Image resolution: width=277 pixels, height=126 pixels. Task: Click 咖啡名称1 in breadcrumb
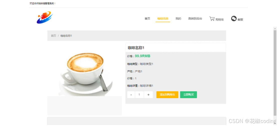[66, 36]
